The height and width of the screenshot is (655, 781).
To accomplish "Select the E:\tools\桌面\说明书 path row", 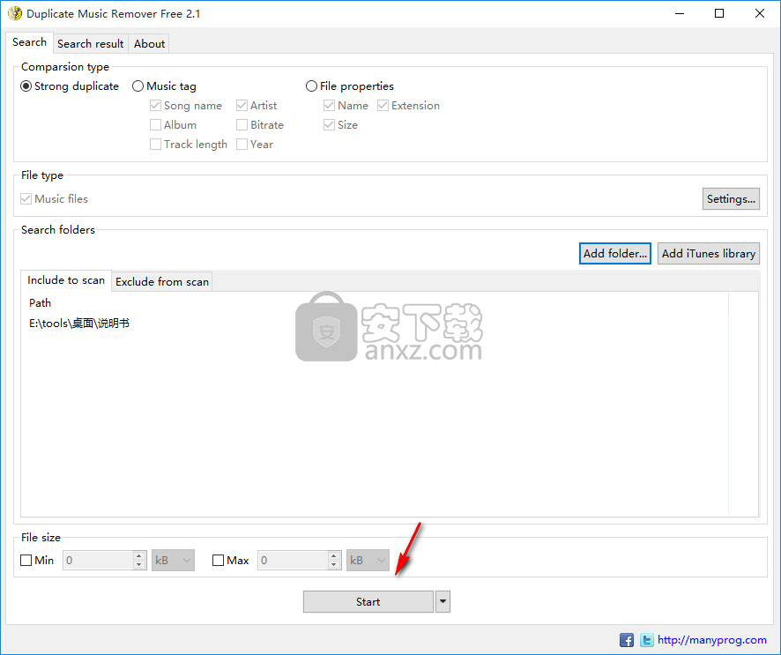I will coord(375,324).
